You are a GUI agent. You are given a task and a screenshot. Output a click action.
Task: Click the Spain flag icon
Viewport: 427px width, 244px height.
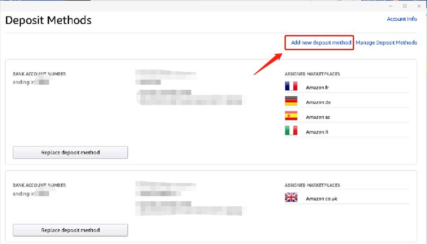[x=291, y=116]
